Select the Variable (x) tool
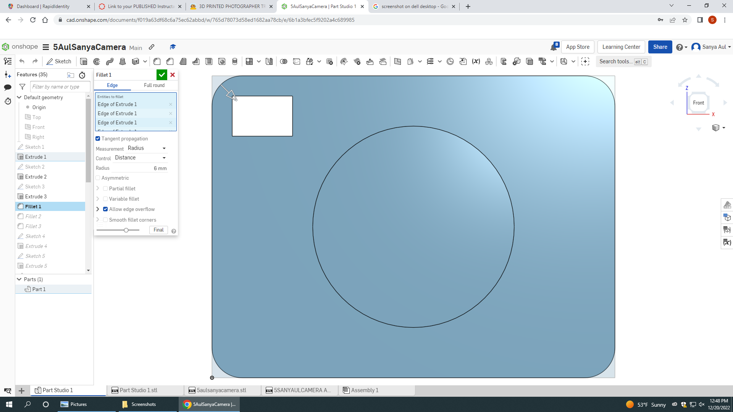 click(476, 61)
